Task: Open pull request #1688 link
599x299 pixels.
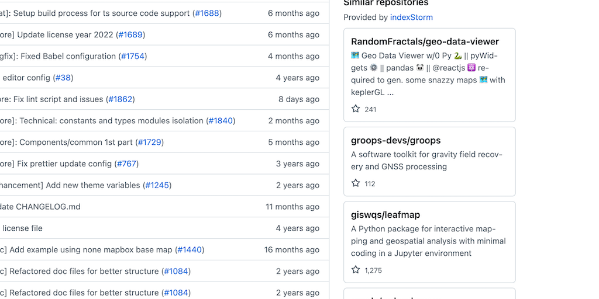Action: click(x=207, y=13)
